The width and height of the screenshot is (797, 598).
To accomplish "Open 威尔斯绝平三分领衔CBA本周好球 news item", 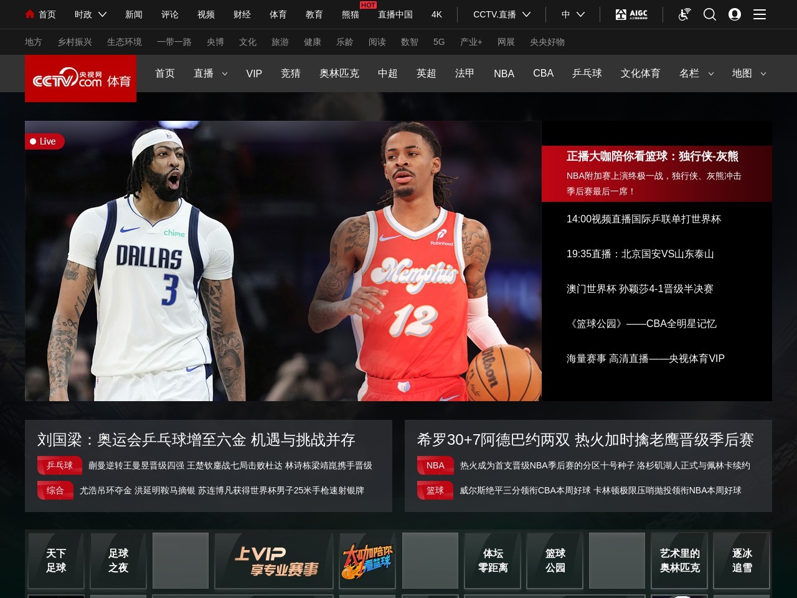I will tap(601, 490).
